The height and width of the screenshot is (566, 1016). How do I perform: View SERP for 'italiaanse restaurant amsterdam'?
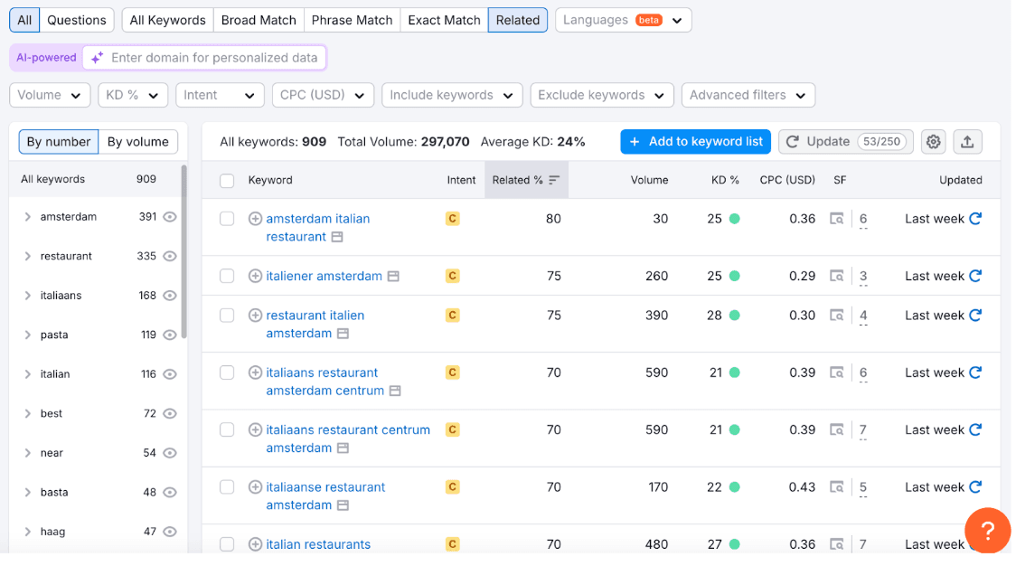coord(836,487)
